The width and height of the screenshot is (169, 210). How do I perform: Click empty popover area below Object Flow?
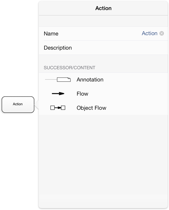coord(103,161)
